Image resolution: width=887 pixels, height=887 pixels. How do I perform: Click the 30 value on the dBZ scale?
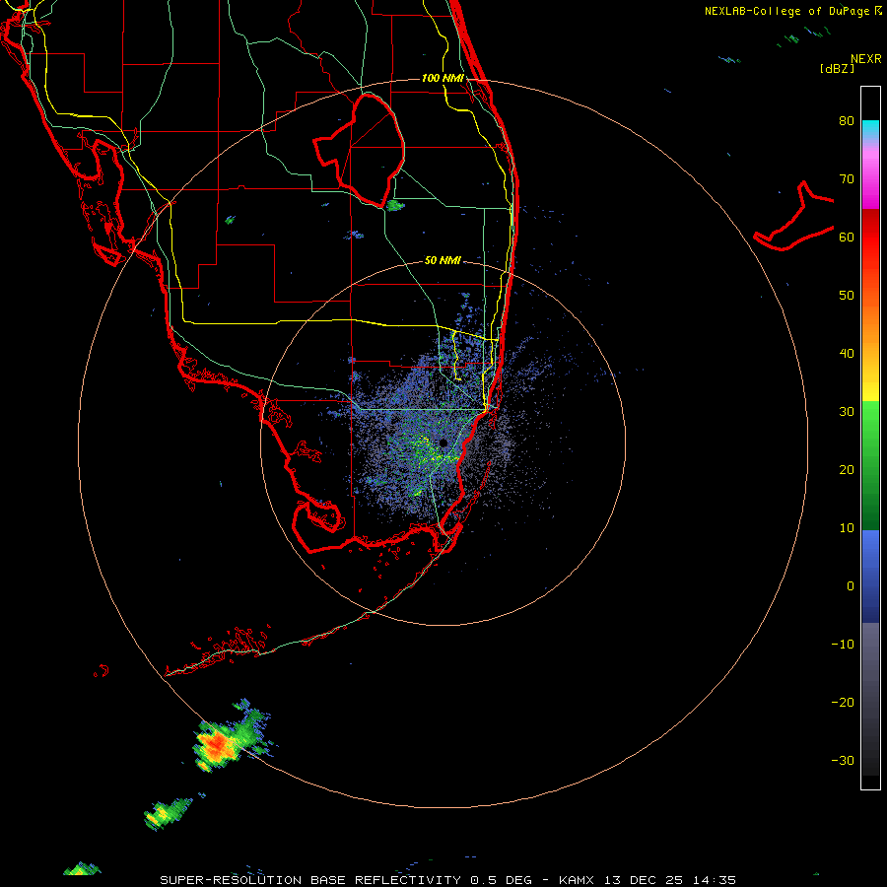pyautogui.click(x=847, y=412)
